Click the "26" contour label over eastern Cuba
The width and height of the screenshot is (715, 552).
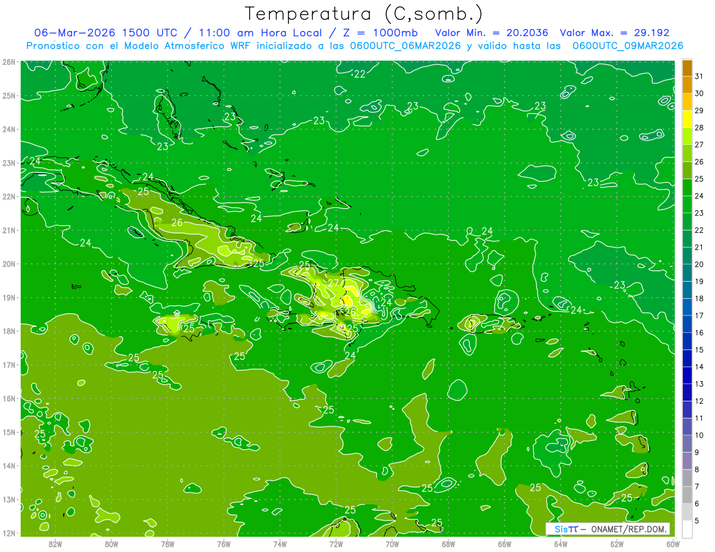click(177, 223)
